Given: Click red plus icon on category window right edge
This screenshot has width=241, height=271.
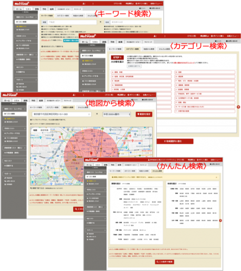Looking at the screenshot, I should click(x=238, y=107).
